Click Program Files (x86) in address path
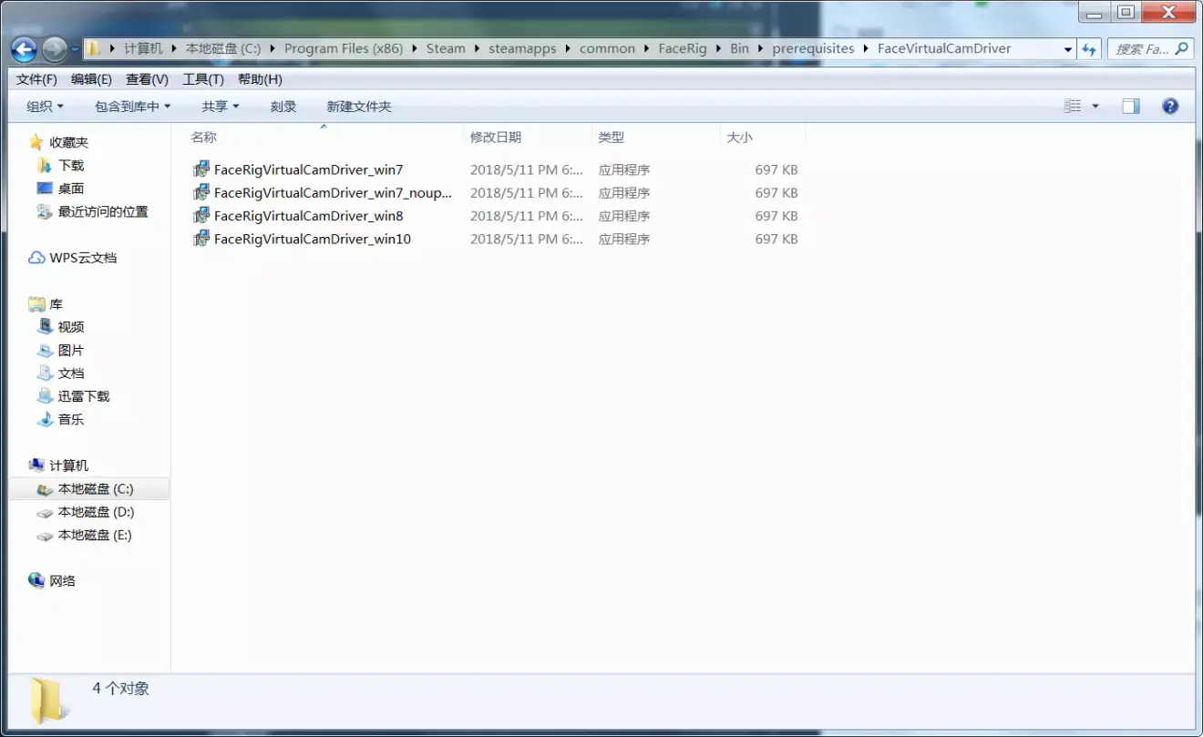Image resolution: width=1203 pixels, height=737 pixels. [344, 49]
